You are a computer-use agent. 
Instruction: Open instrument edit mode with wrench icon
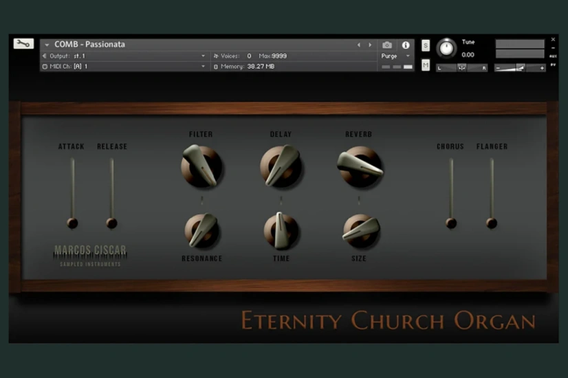[23, 44]
